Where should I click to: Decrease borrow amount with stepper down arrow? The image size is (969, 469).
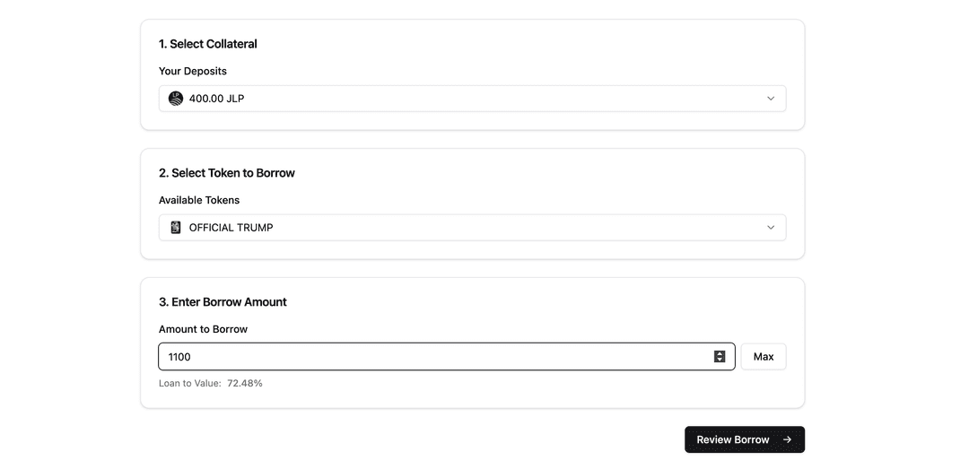tap(720, 360)
